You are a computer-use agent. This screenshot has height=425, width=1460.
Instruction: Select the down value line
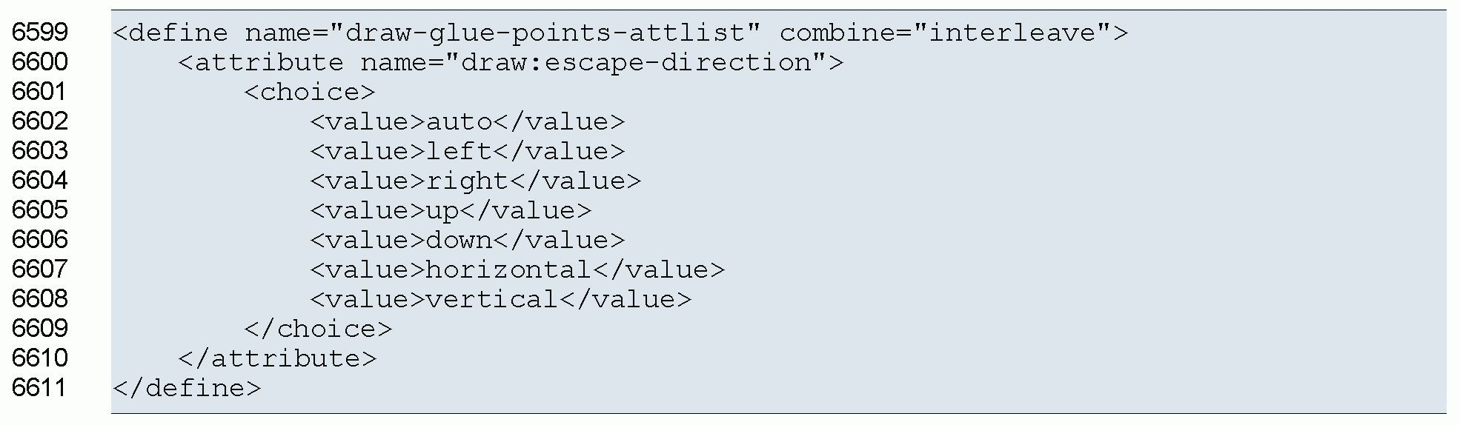[x=467, y=241]
